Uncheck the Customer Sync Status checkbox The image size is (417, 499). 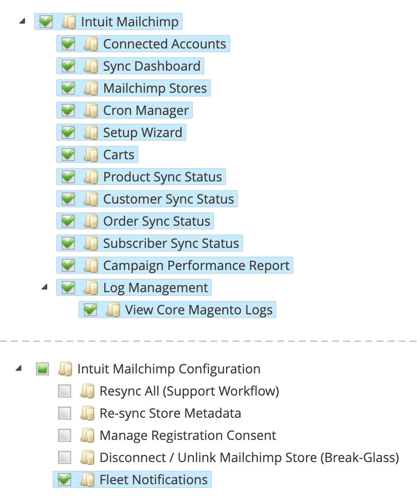pyautogui.click(x=68, y=199)
